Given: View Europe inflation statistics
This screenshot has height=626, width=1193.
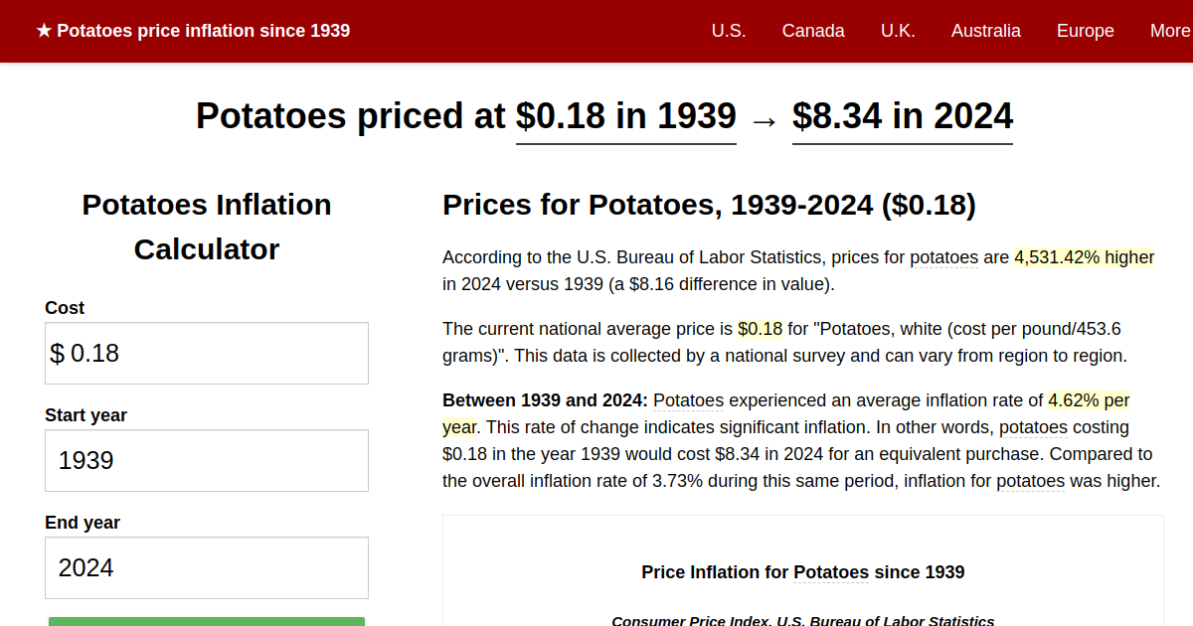Looking at the screenshot, I should click(x=1085, y=31).
